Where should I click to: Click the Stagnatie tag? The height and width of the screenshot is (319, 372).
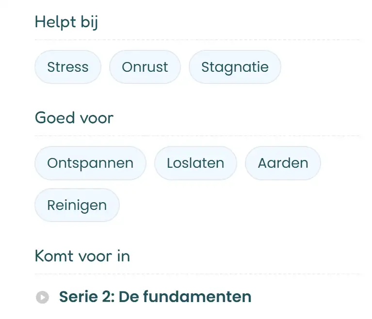(x=235, y=67)
